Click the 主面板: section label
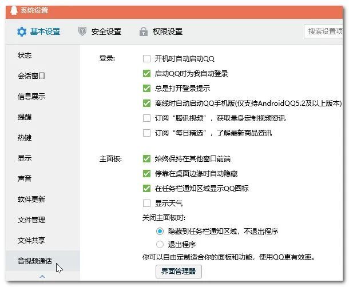The image size is (349, 287). (110, 159)
